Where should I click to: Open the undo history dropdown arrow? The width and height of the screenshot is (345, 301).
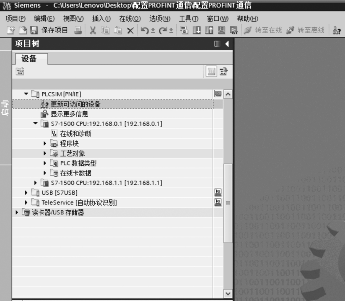153,30
